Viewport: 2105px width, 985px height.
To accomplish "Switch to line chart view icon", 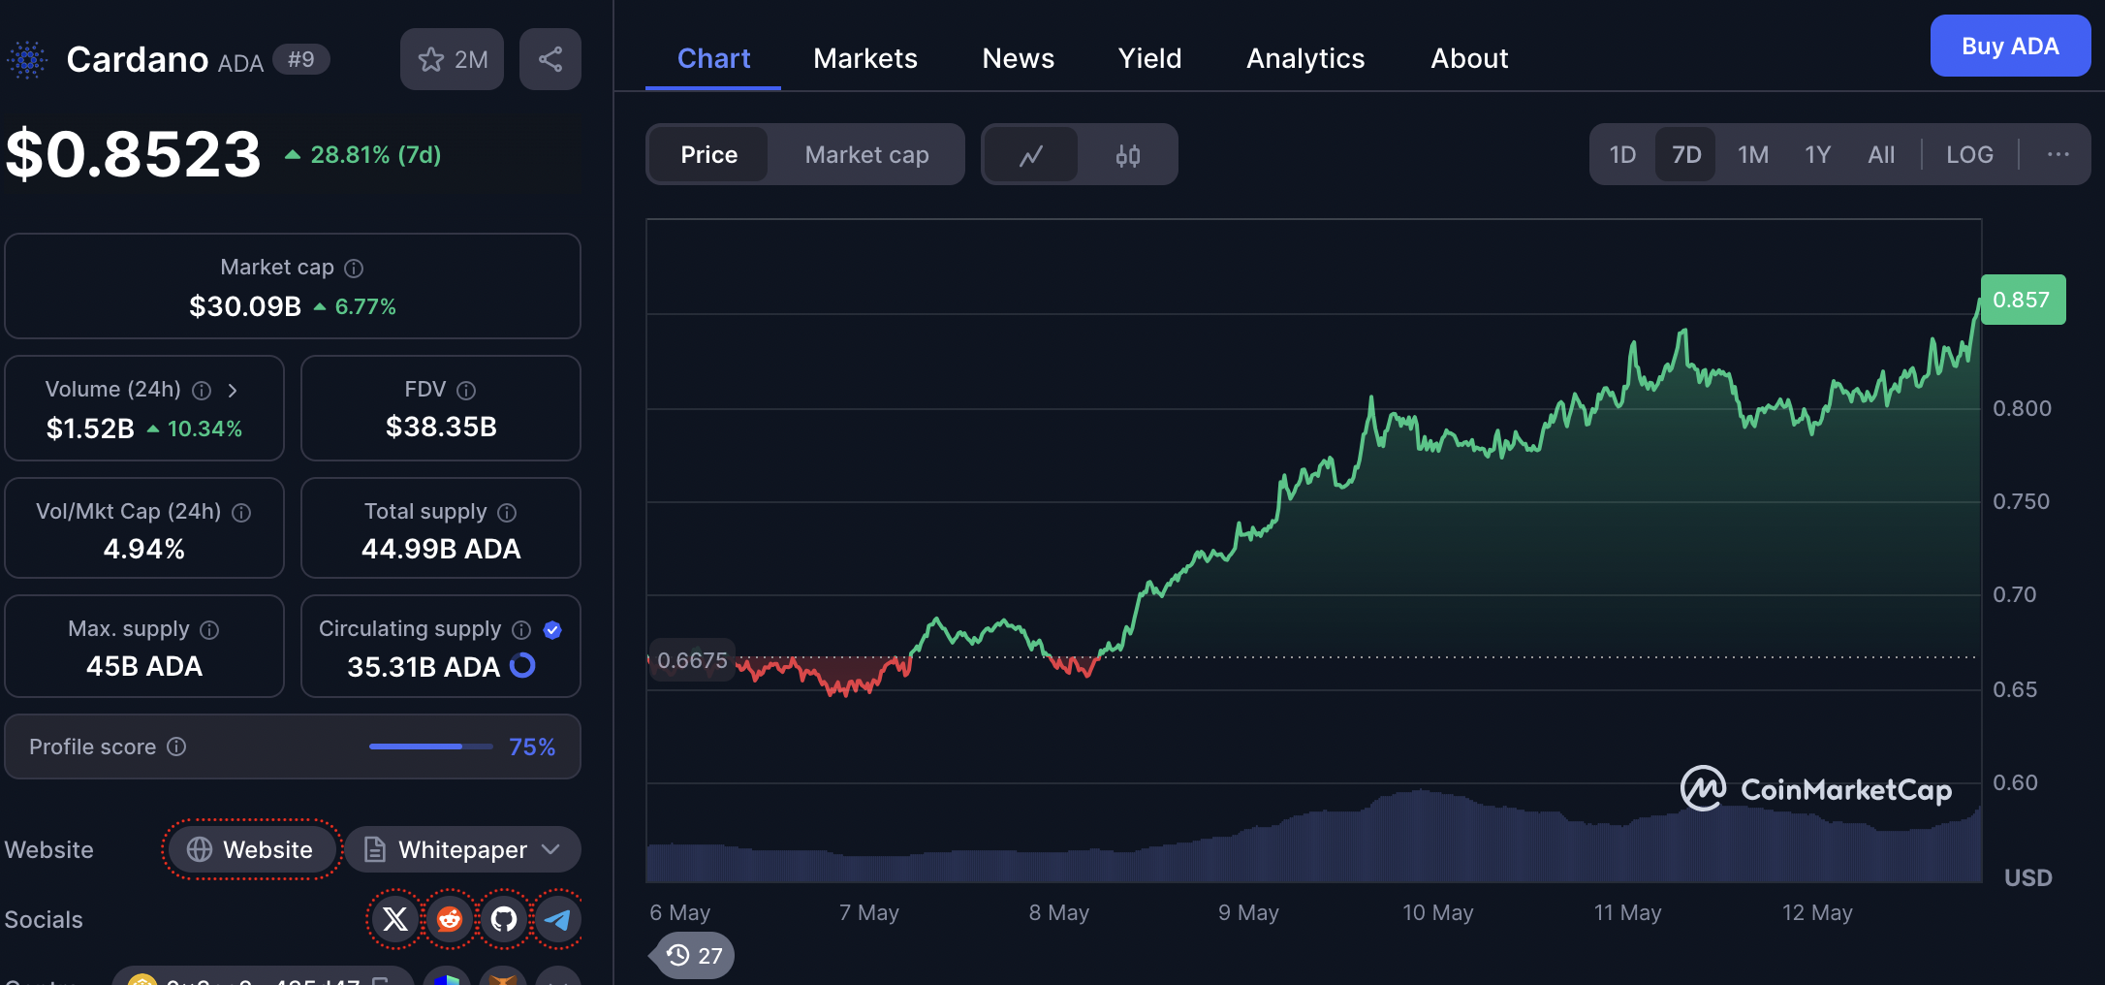I will 1030,155.
